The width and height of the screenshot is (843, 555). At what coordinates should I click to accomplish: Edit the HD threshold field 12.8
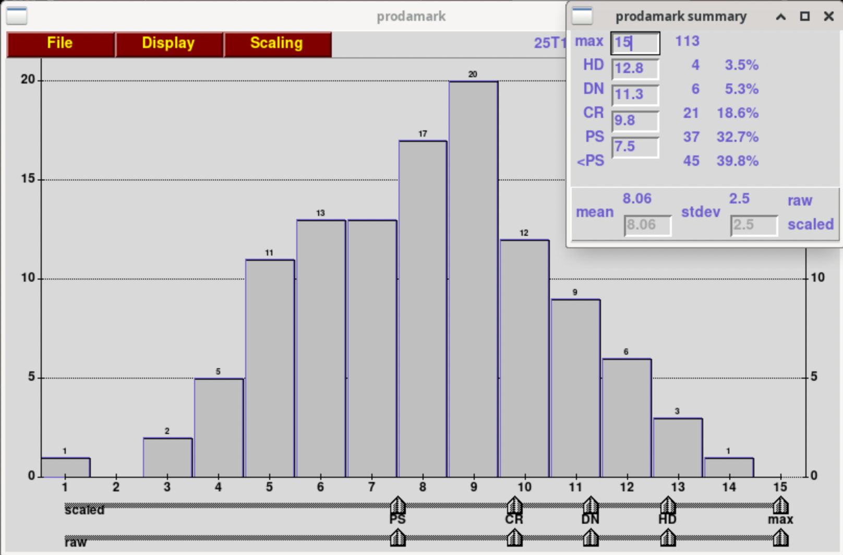[x=635, y=68]
